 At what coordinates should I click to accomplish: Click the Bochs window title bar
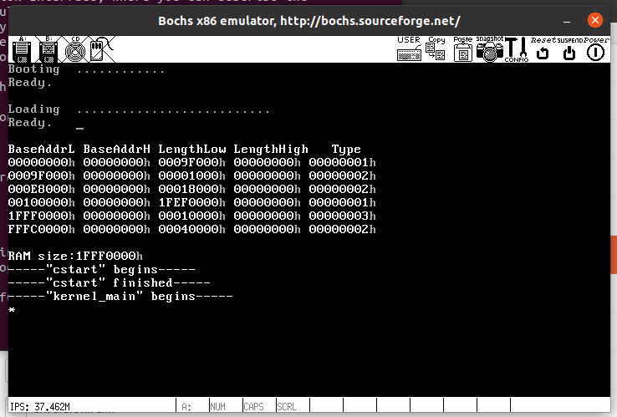click(x=308, y=21)
